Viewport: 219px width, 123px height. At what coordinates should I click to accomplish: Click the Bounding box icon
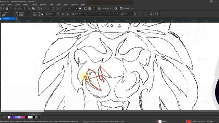pyautogui.click(x=151, y=14)
